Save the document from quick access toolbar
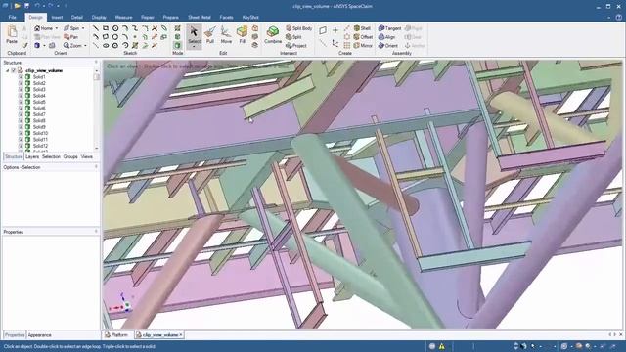626x352 pixels. (x=26, y=6)
